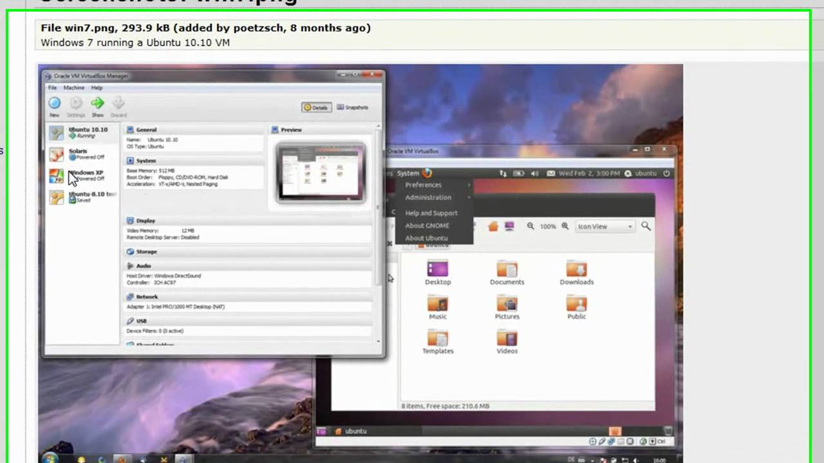Select the Ubuntu-8.10 saved machine

tap(84, 196)
